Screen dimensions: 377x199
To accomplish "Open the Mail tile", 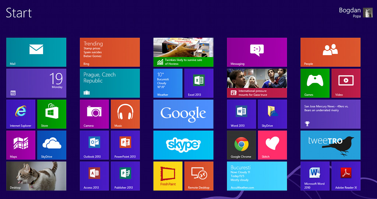I will tap(36, 52).
